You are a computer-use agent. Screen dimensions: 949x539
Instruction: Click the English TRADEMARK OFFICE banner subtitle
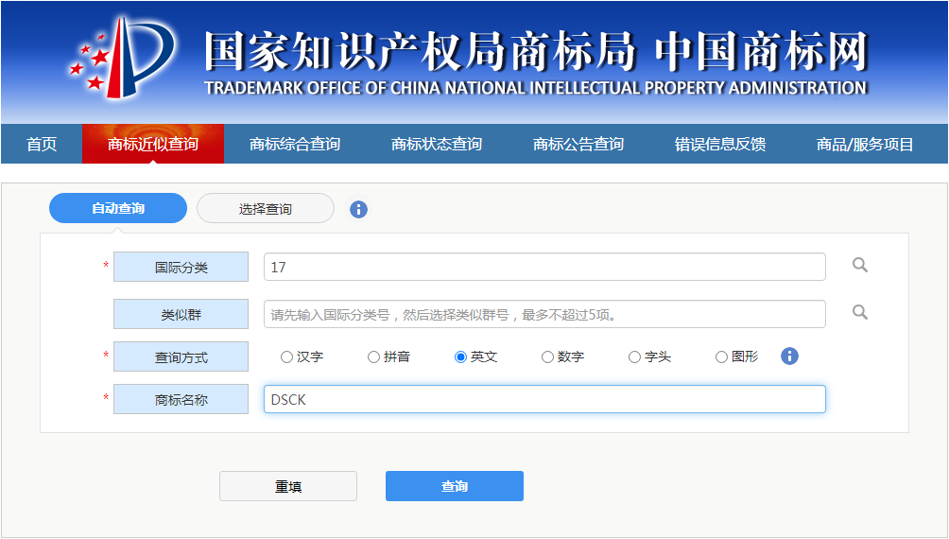[x=536, y=89]
